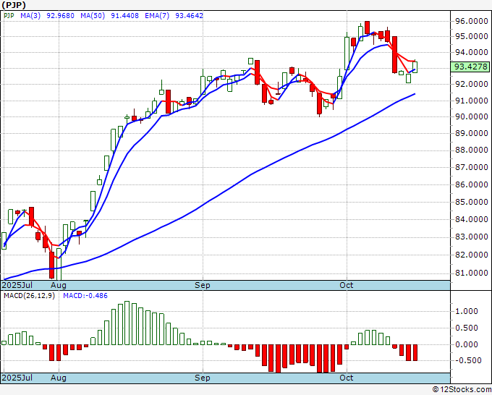The width and height of the screenshot is (492, 395).
Task: Click the 88.0000 price axis label
Action: pyautogui.click(x=472, y=150)
